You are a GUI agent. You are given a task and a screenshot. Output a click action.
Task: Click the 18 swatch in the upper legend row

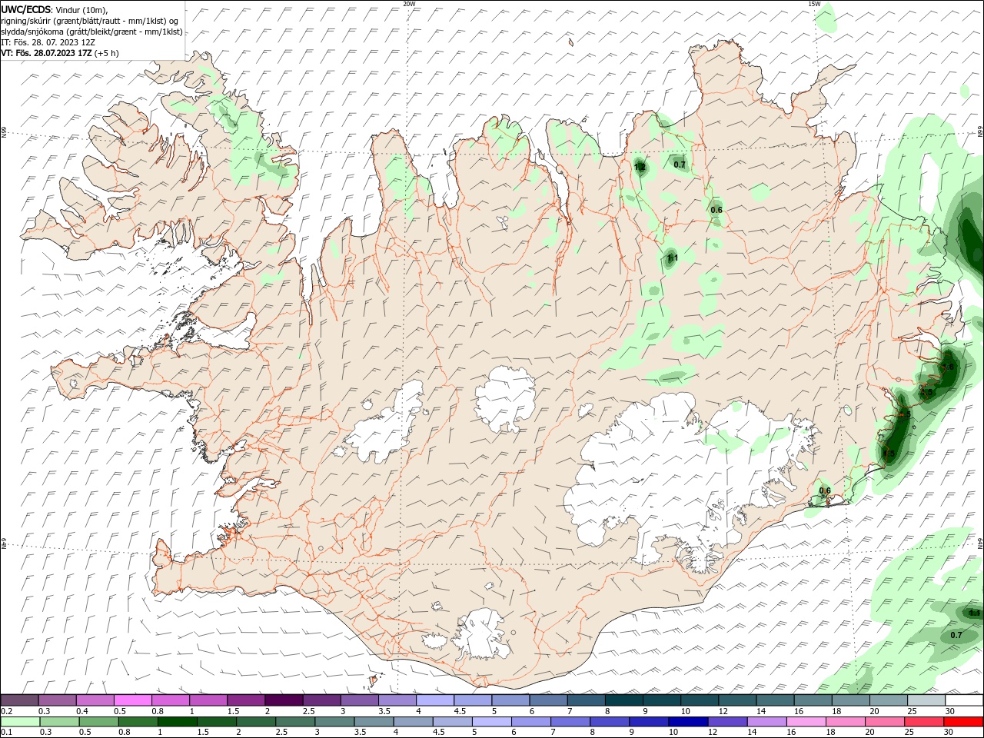[850, 700]
